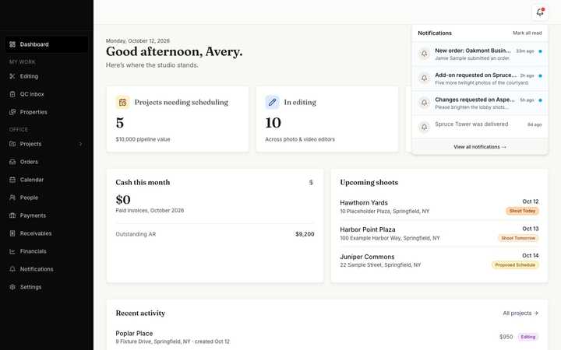Open Projects needing scheduling card
The image size is (561, 350).
[178, 119]
